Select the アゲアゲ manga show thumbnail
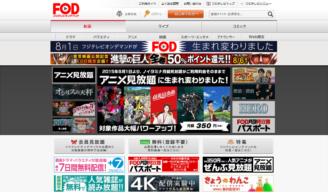The image size is (328, 192). point(254,75)
